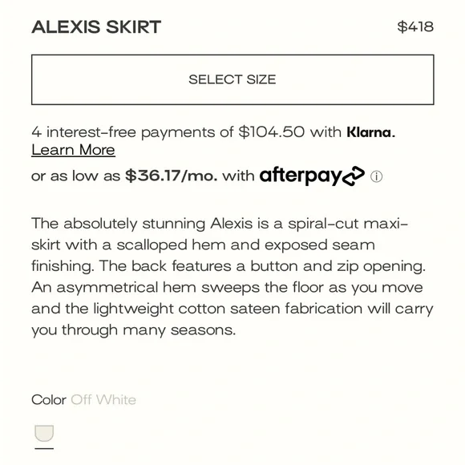The width and height of the screenshot is (465, 465).
Task: Click the selected-swatch underline indicator
Action: click(44, 448)
